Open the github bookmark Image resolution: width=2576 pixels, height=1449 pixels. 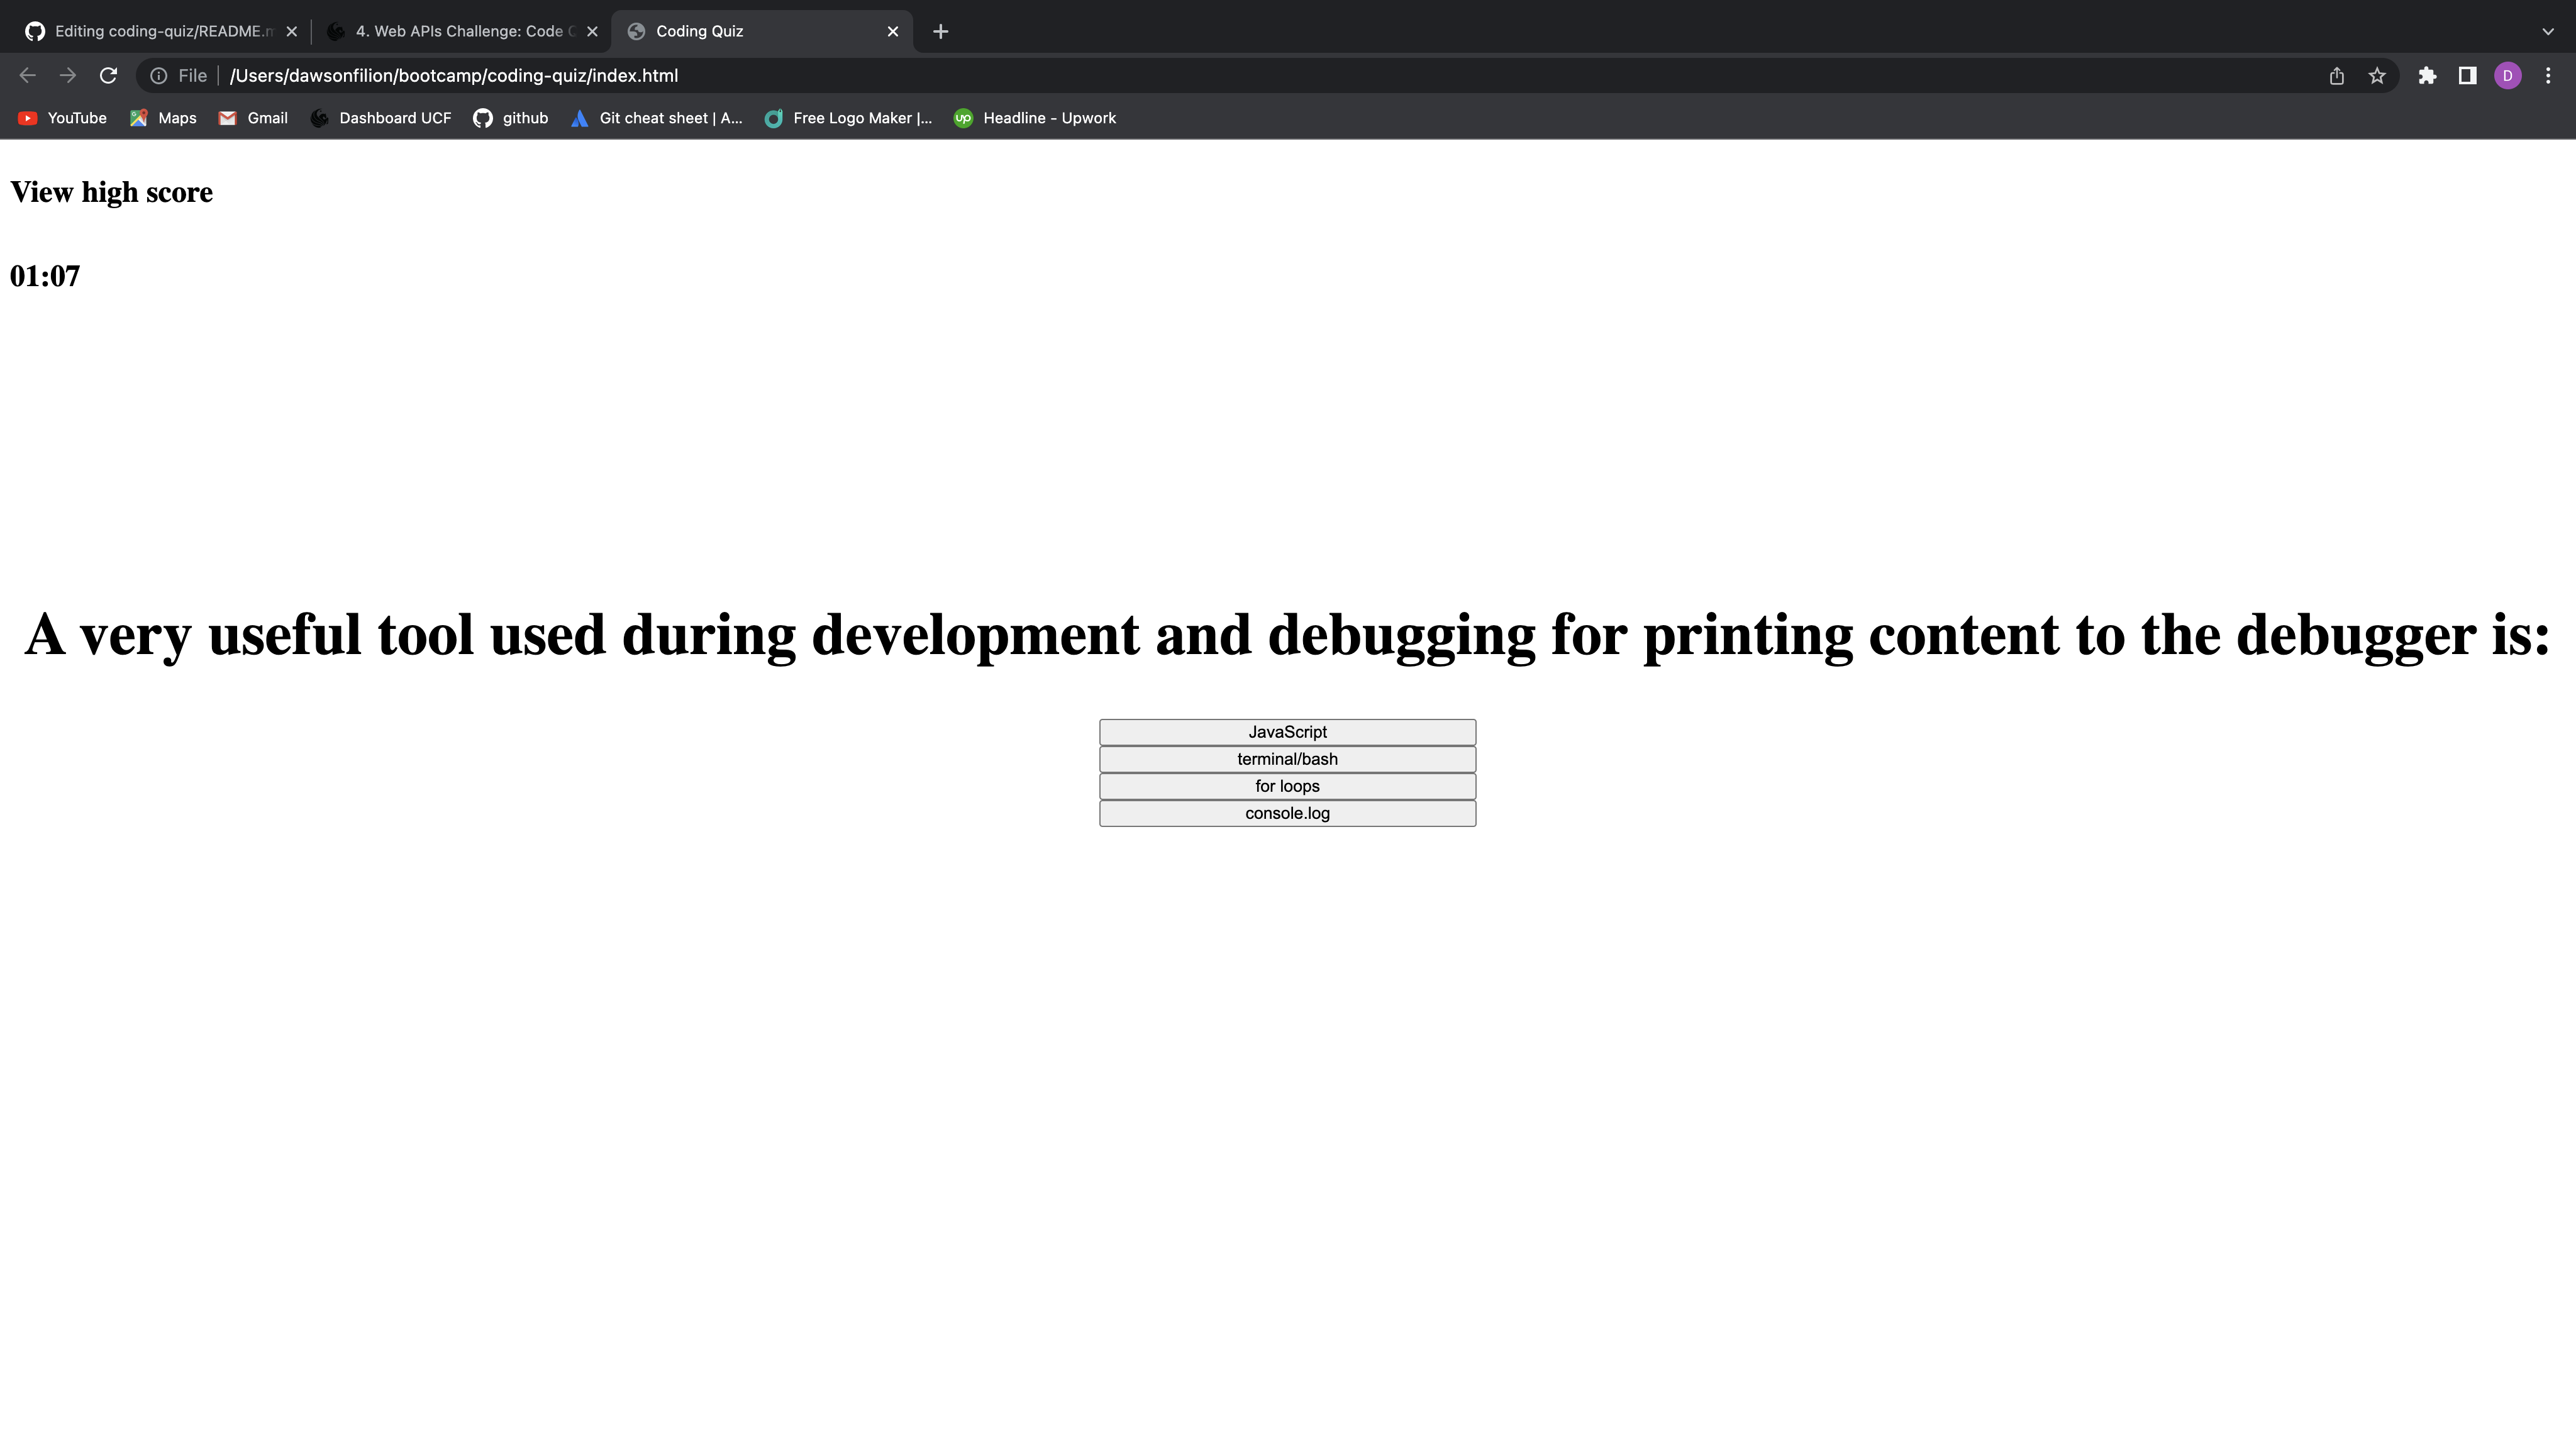click(510, 118)
